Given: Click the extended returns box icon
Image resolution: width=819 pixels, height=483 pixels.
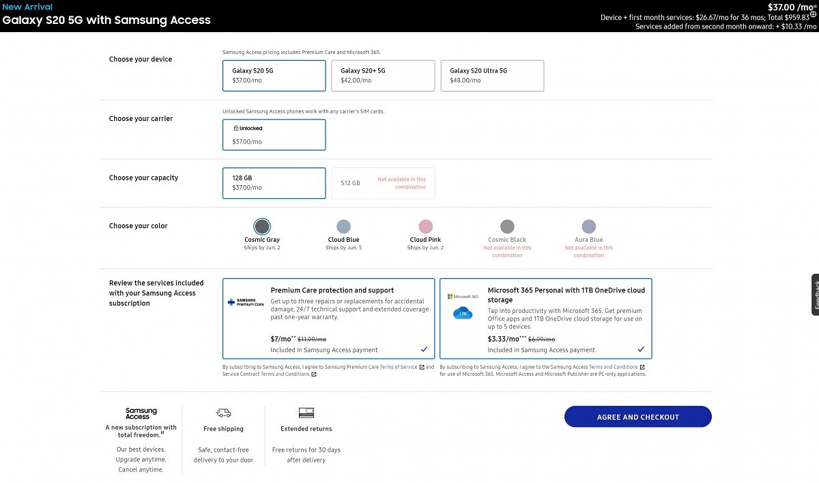Looking at the screenshot, I should tap(306, 413).
